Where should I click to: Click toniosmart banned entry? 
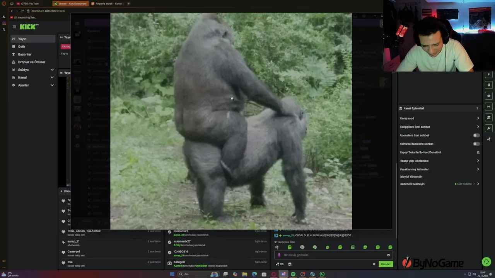pyautogui.click(x=217, y=232)
